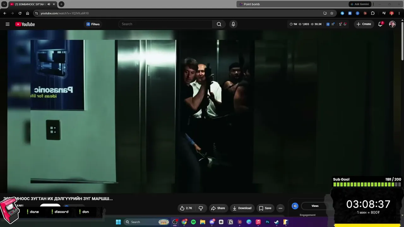Screen dimensions: 404x227
Task: Open a new browser tab
Action: [x=62, y=4]
